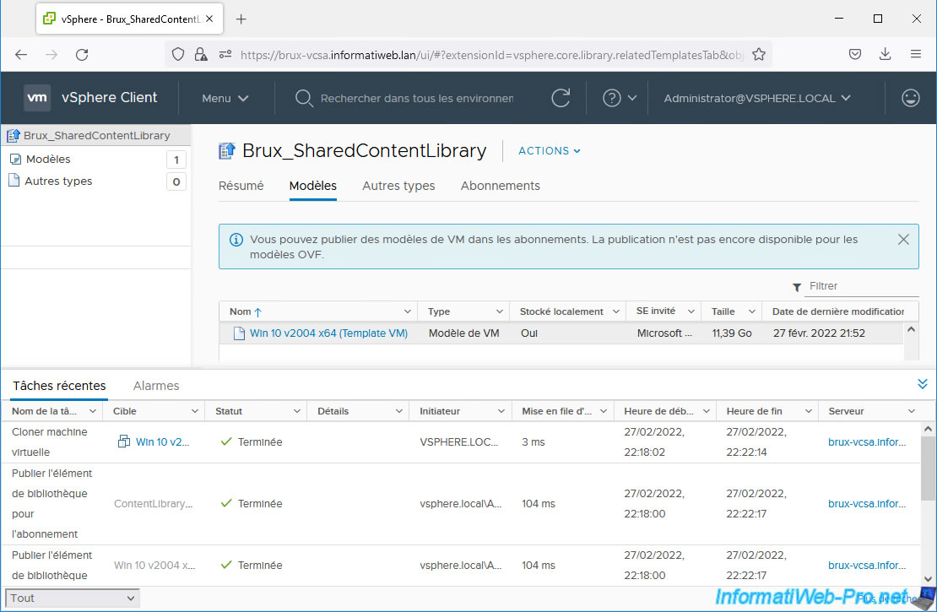The image size is (937, 612).
Task: Expand the Nom column options chevron
Action: coord(407,311)
